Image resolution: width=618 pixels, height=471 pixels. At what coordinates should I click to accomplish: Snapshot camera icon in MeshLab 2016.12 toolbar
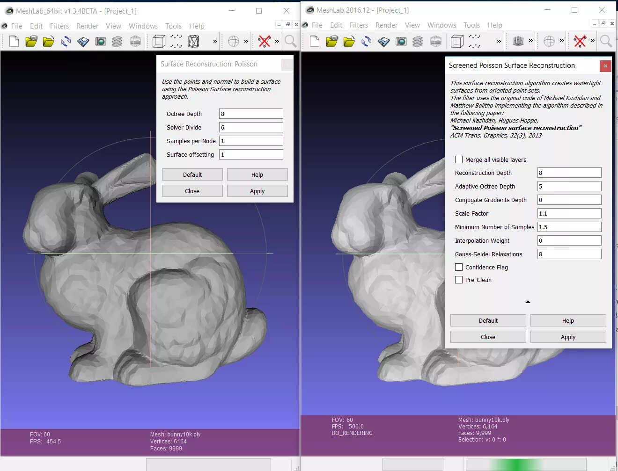pyautogui.click(x=401, y=42)
